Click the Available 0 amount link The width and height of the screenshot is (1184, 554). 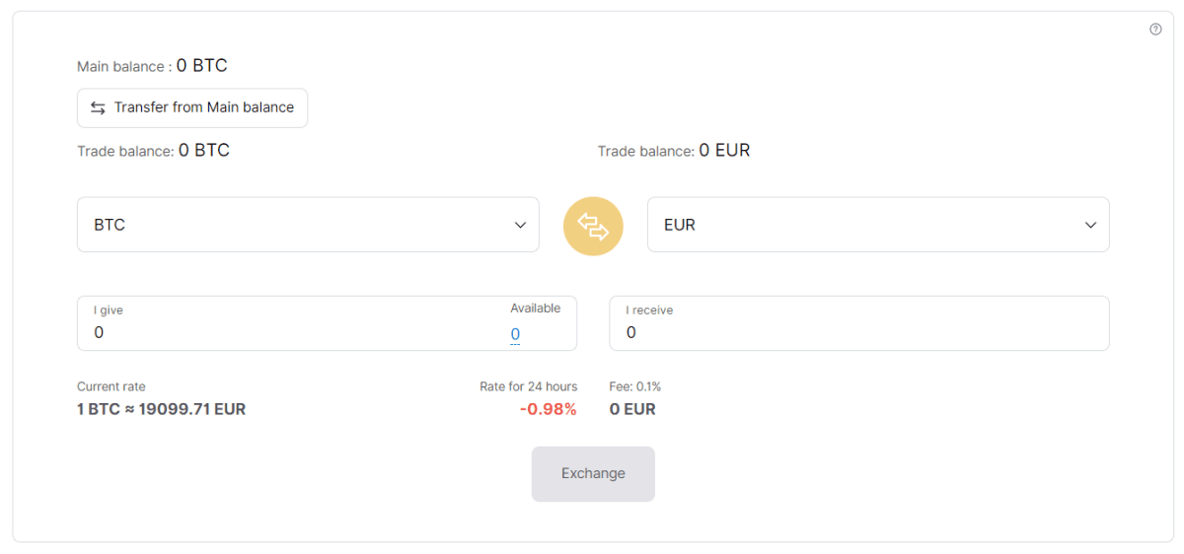point(515,334)
